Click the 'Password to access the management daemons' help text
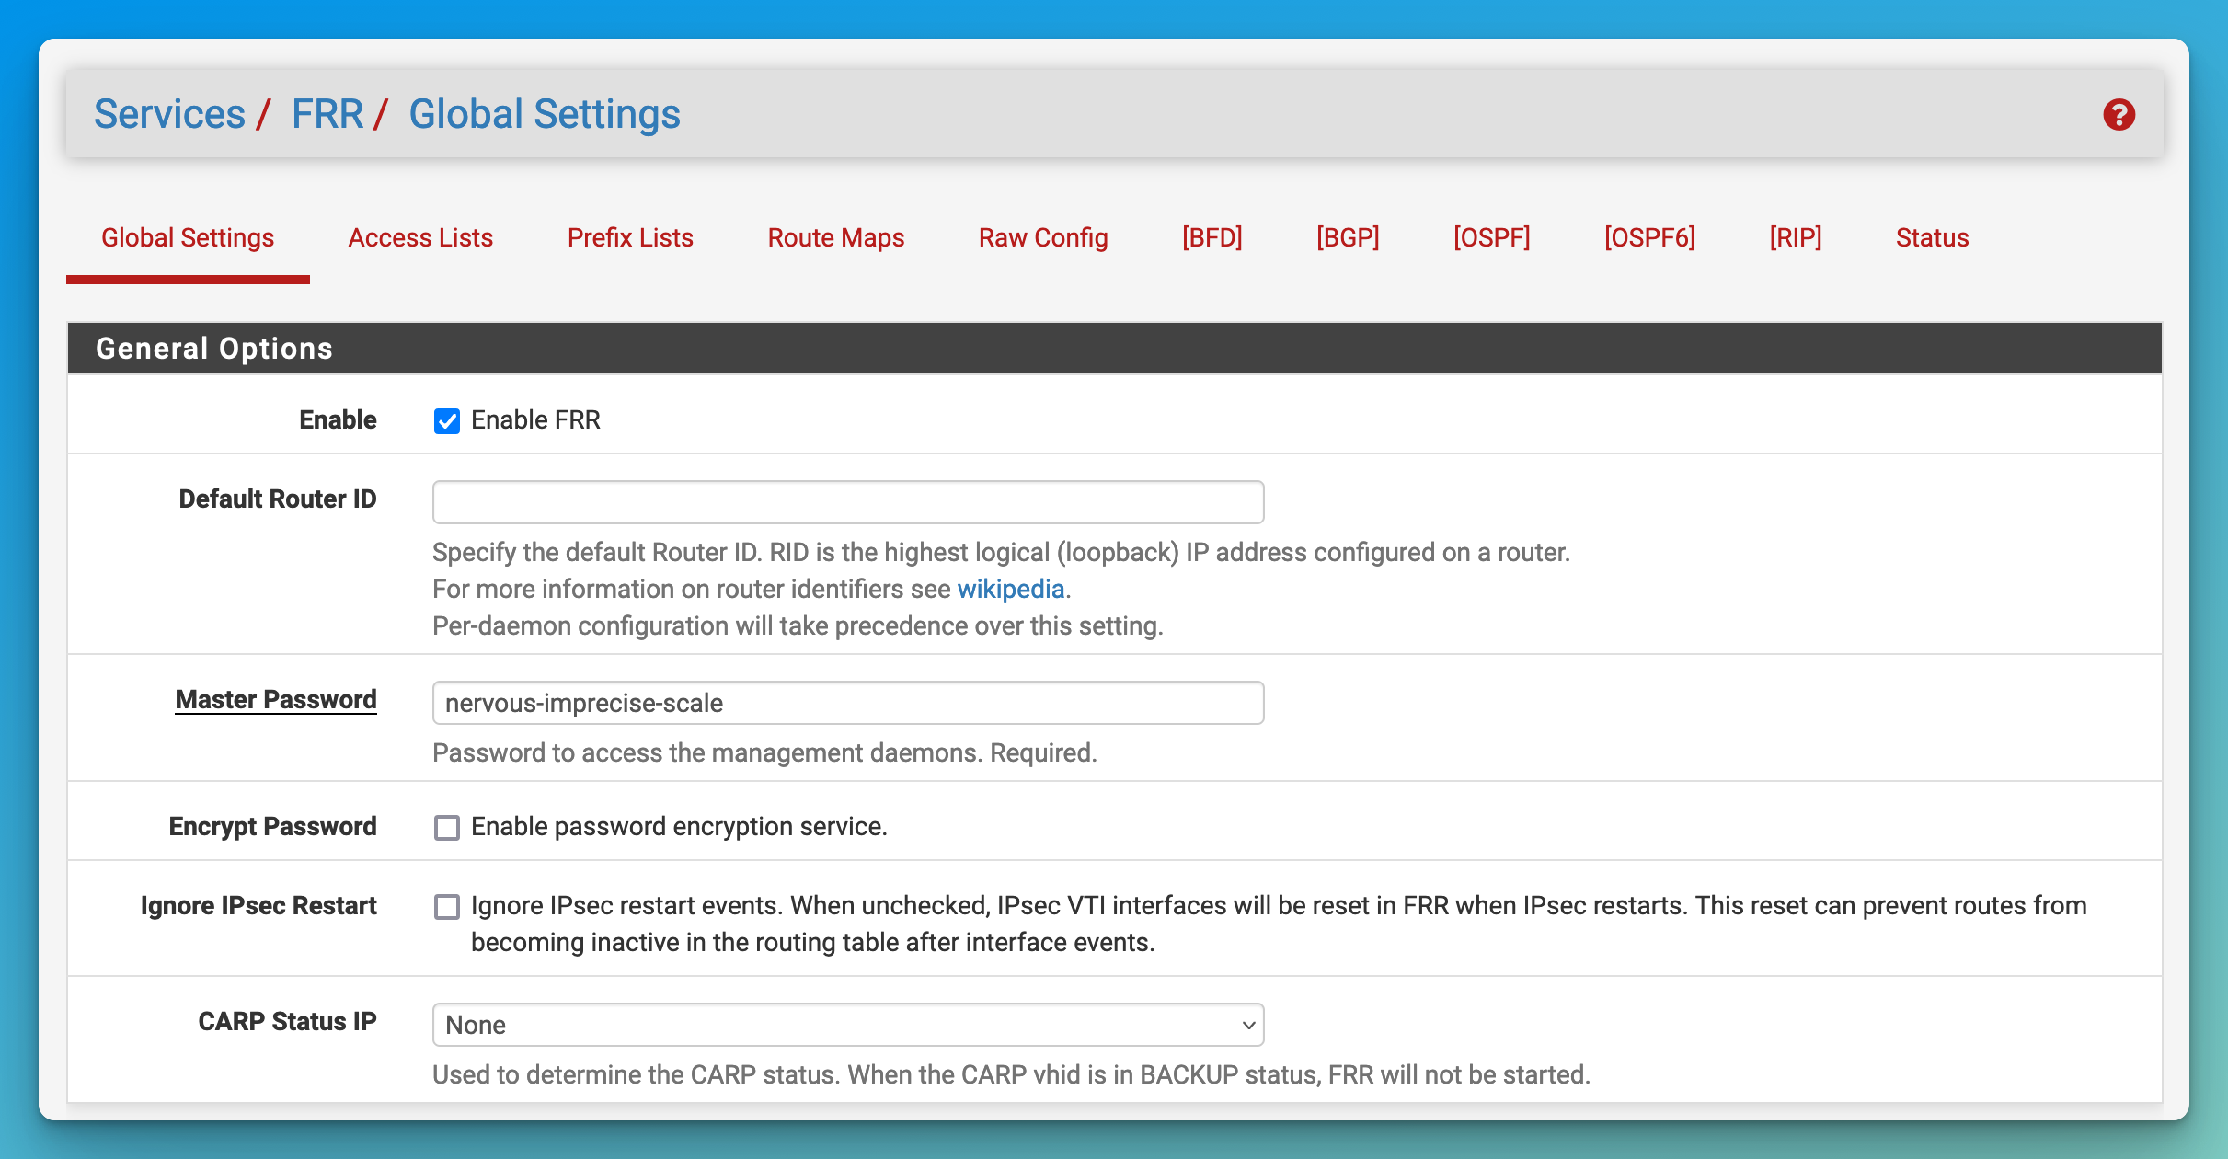 coord(764,752)
